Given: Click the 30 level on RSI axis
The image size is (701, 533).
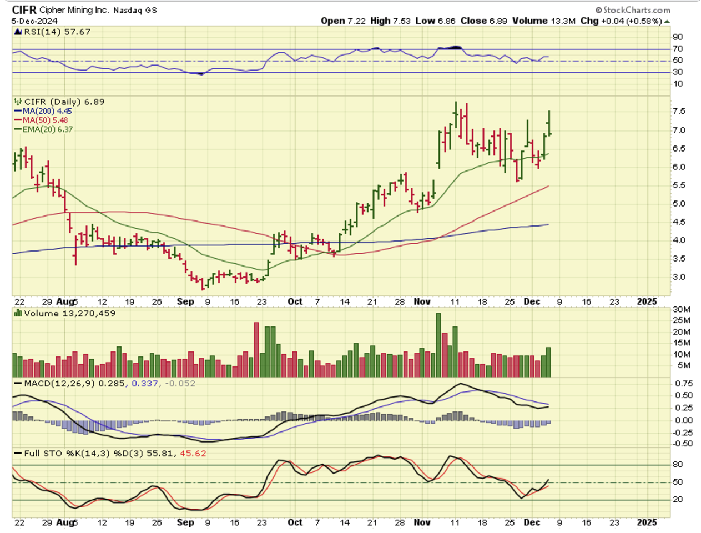Looking at the screenshot, I should click(x=678, y=72).
